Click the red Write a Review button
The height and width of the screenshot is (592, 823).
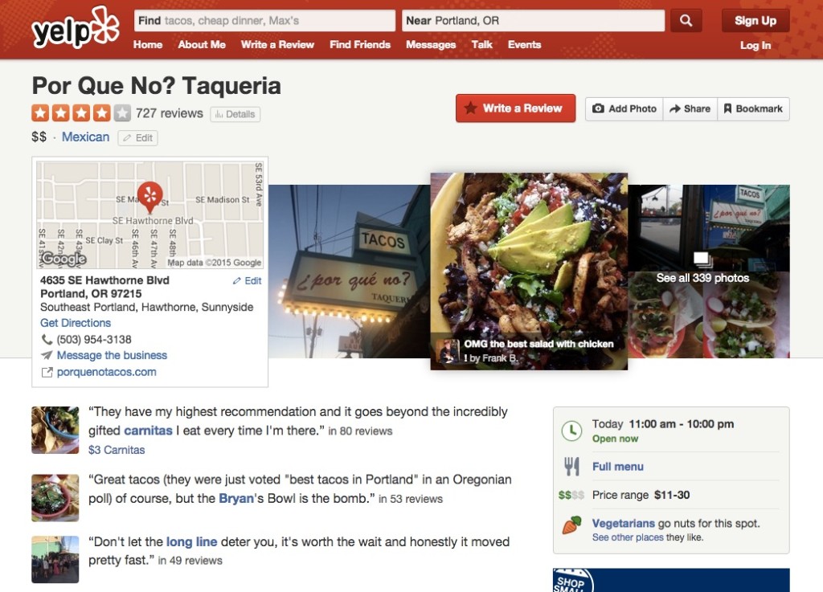pos(515,108)
